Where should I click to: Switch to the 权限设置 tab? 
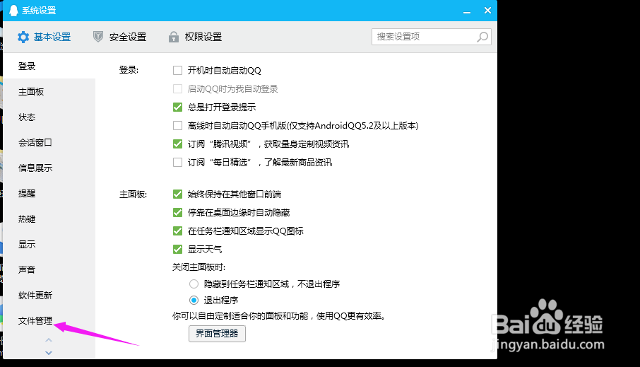tap(195, 37)
